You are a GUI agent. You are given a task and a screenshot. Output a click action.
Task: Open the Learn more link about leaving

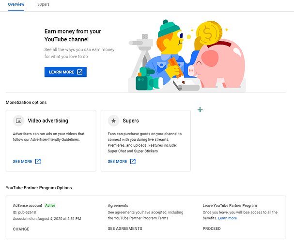click(227, 218)
